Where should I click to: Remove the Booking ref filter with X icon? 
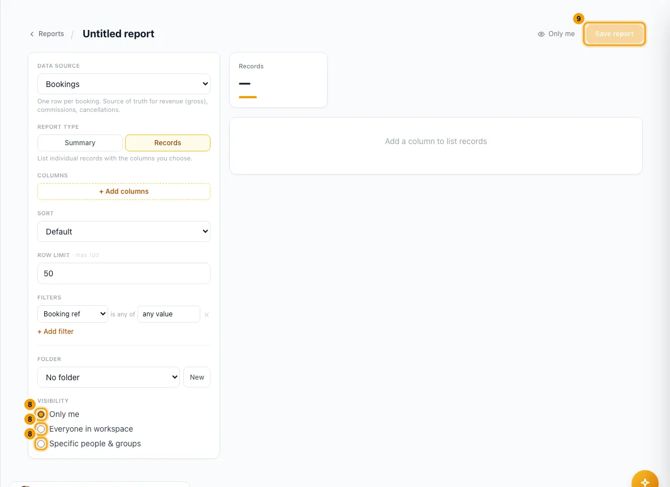(207, 315)
